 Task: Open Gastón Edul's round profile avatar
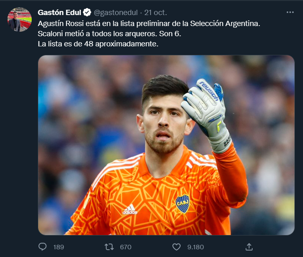[20, 20]
